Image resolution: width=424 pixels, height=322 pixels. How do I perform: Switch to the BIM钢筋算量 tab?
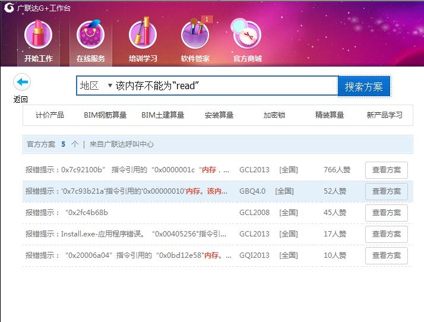coord(105,115)
